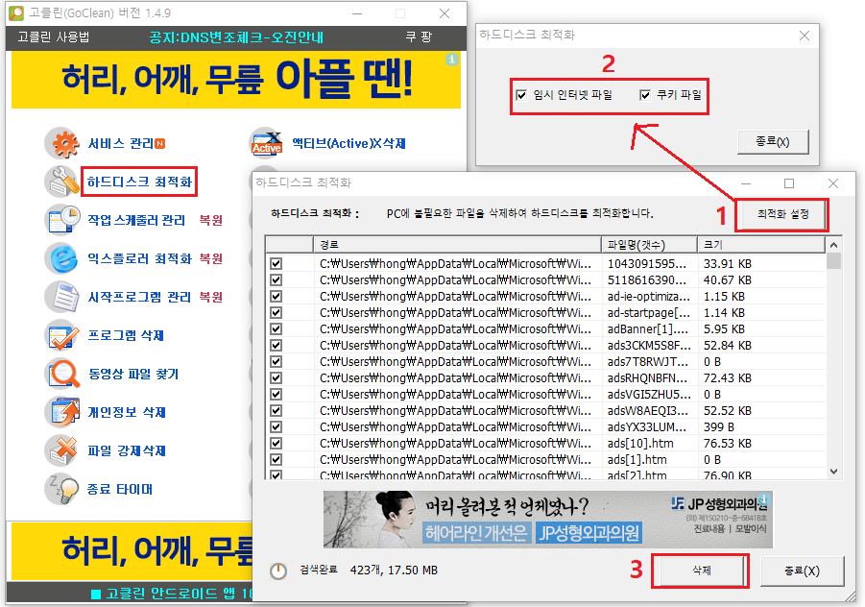Open 동영상 파일 찾기 magnifier icon
The image size is (865, 607).
pyautogui.click(x=63, y=375)
